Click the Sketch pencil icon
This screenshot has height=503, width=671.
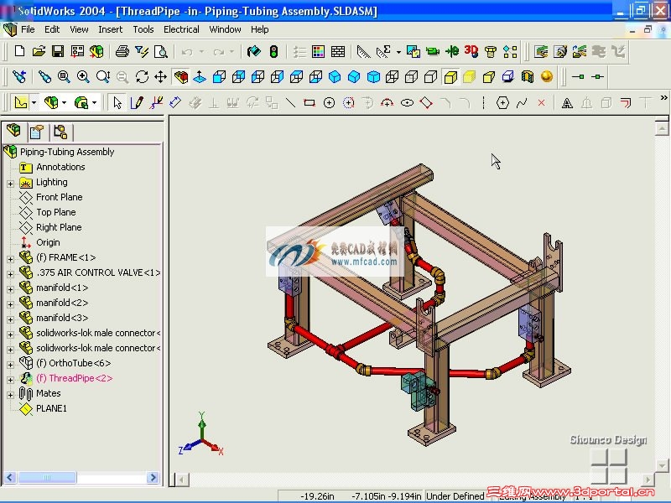137,102
